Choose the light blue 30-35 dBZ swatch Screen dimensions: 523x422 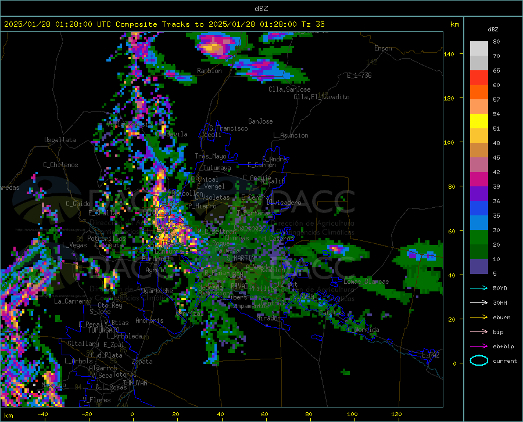coord(479,223)
